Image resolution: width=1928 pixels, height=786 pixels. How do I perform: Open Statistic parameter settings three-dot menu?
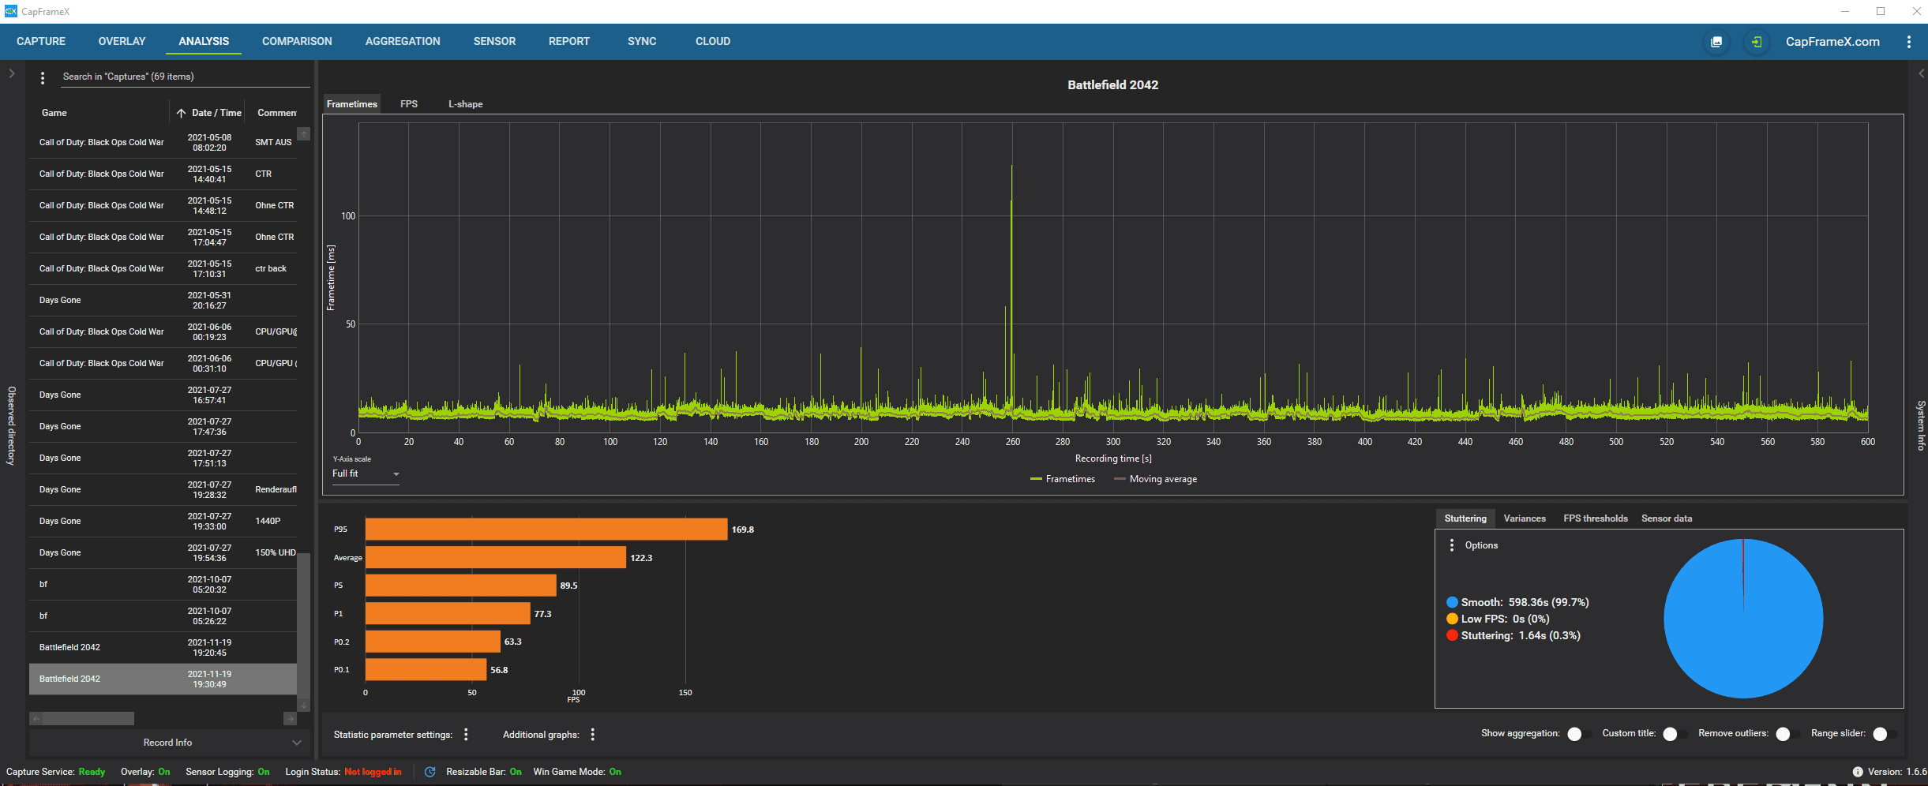click(x=467, y=735)
